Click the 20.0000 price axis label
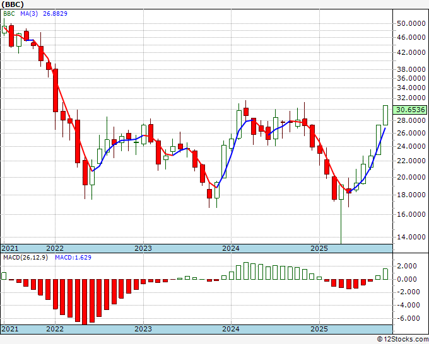Viewport: 429px width, 344px height. click(x=411, y=177)
